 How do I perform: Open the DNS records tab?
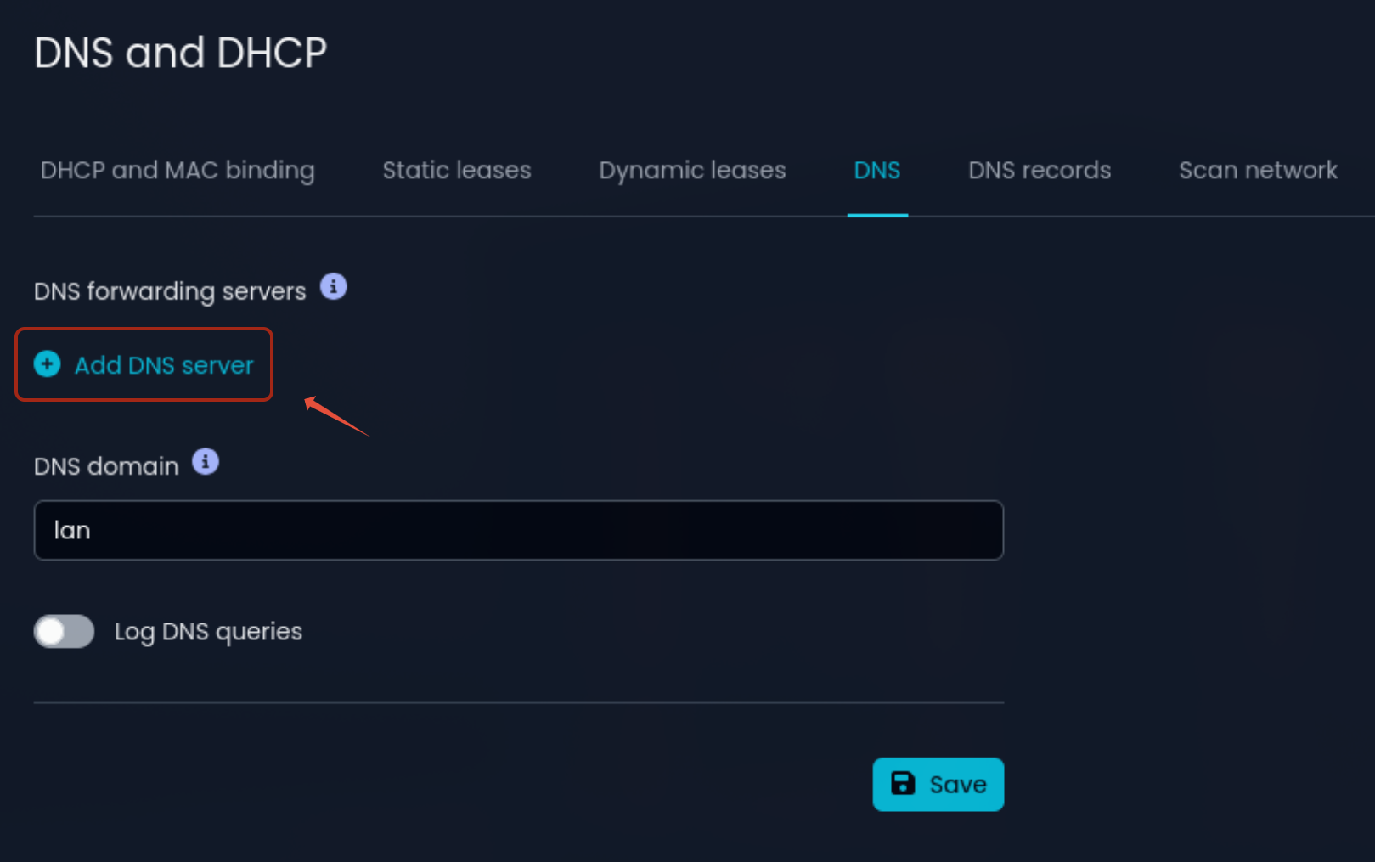tap(1040, 170)
